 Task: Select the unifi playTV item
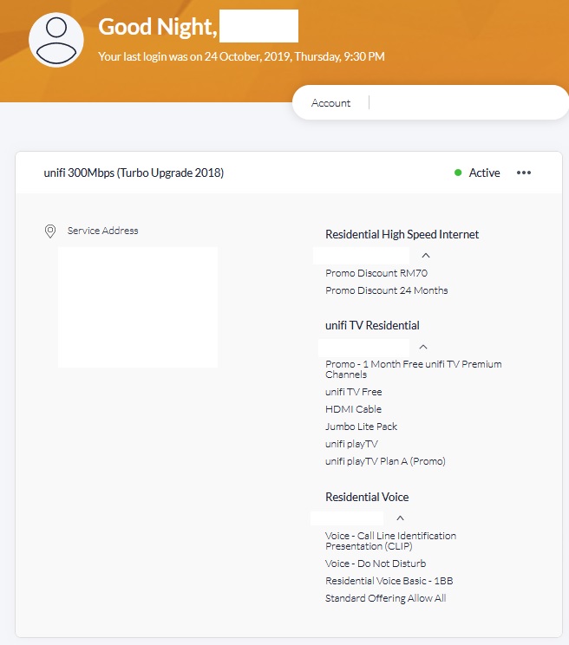pyautogui.click(x=351, y=444)
